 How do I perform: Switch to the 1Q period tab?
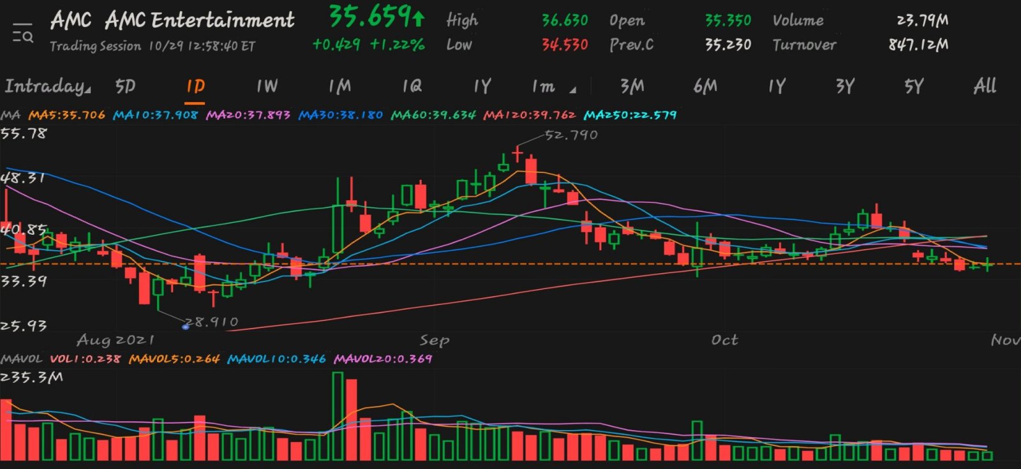(x=412, y=86)
